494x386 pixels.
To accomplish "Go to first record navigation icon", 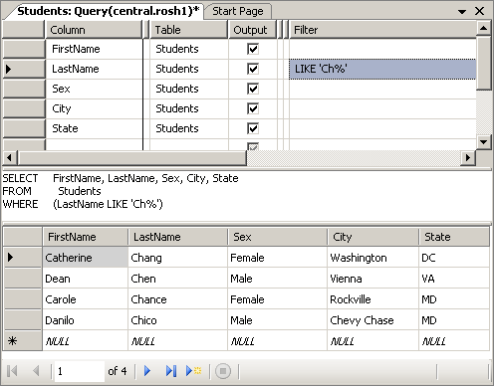I will point(12,371).
